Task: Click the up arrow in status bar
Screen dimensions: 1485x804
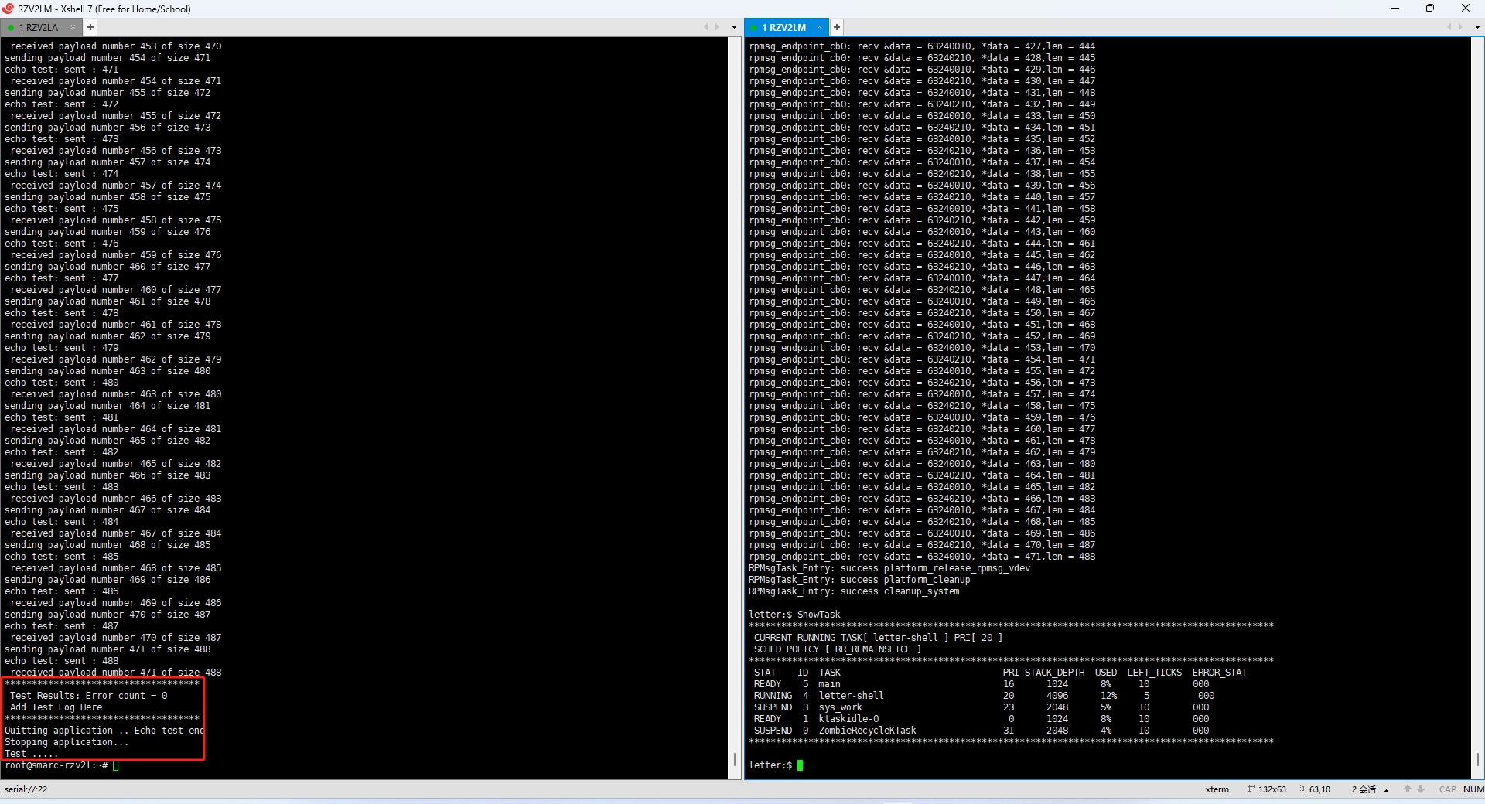Action: pos(1408,789)
